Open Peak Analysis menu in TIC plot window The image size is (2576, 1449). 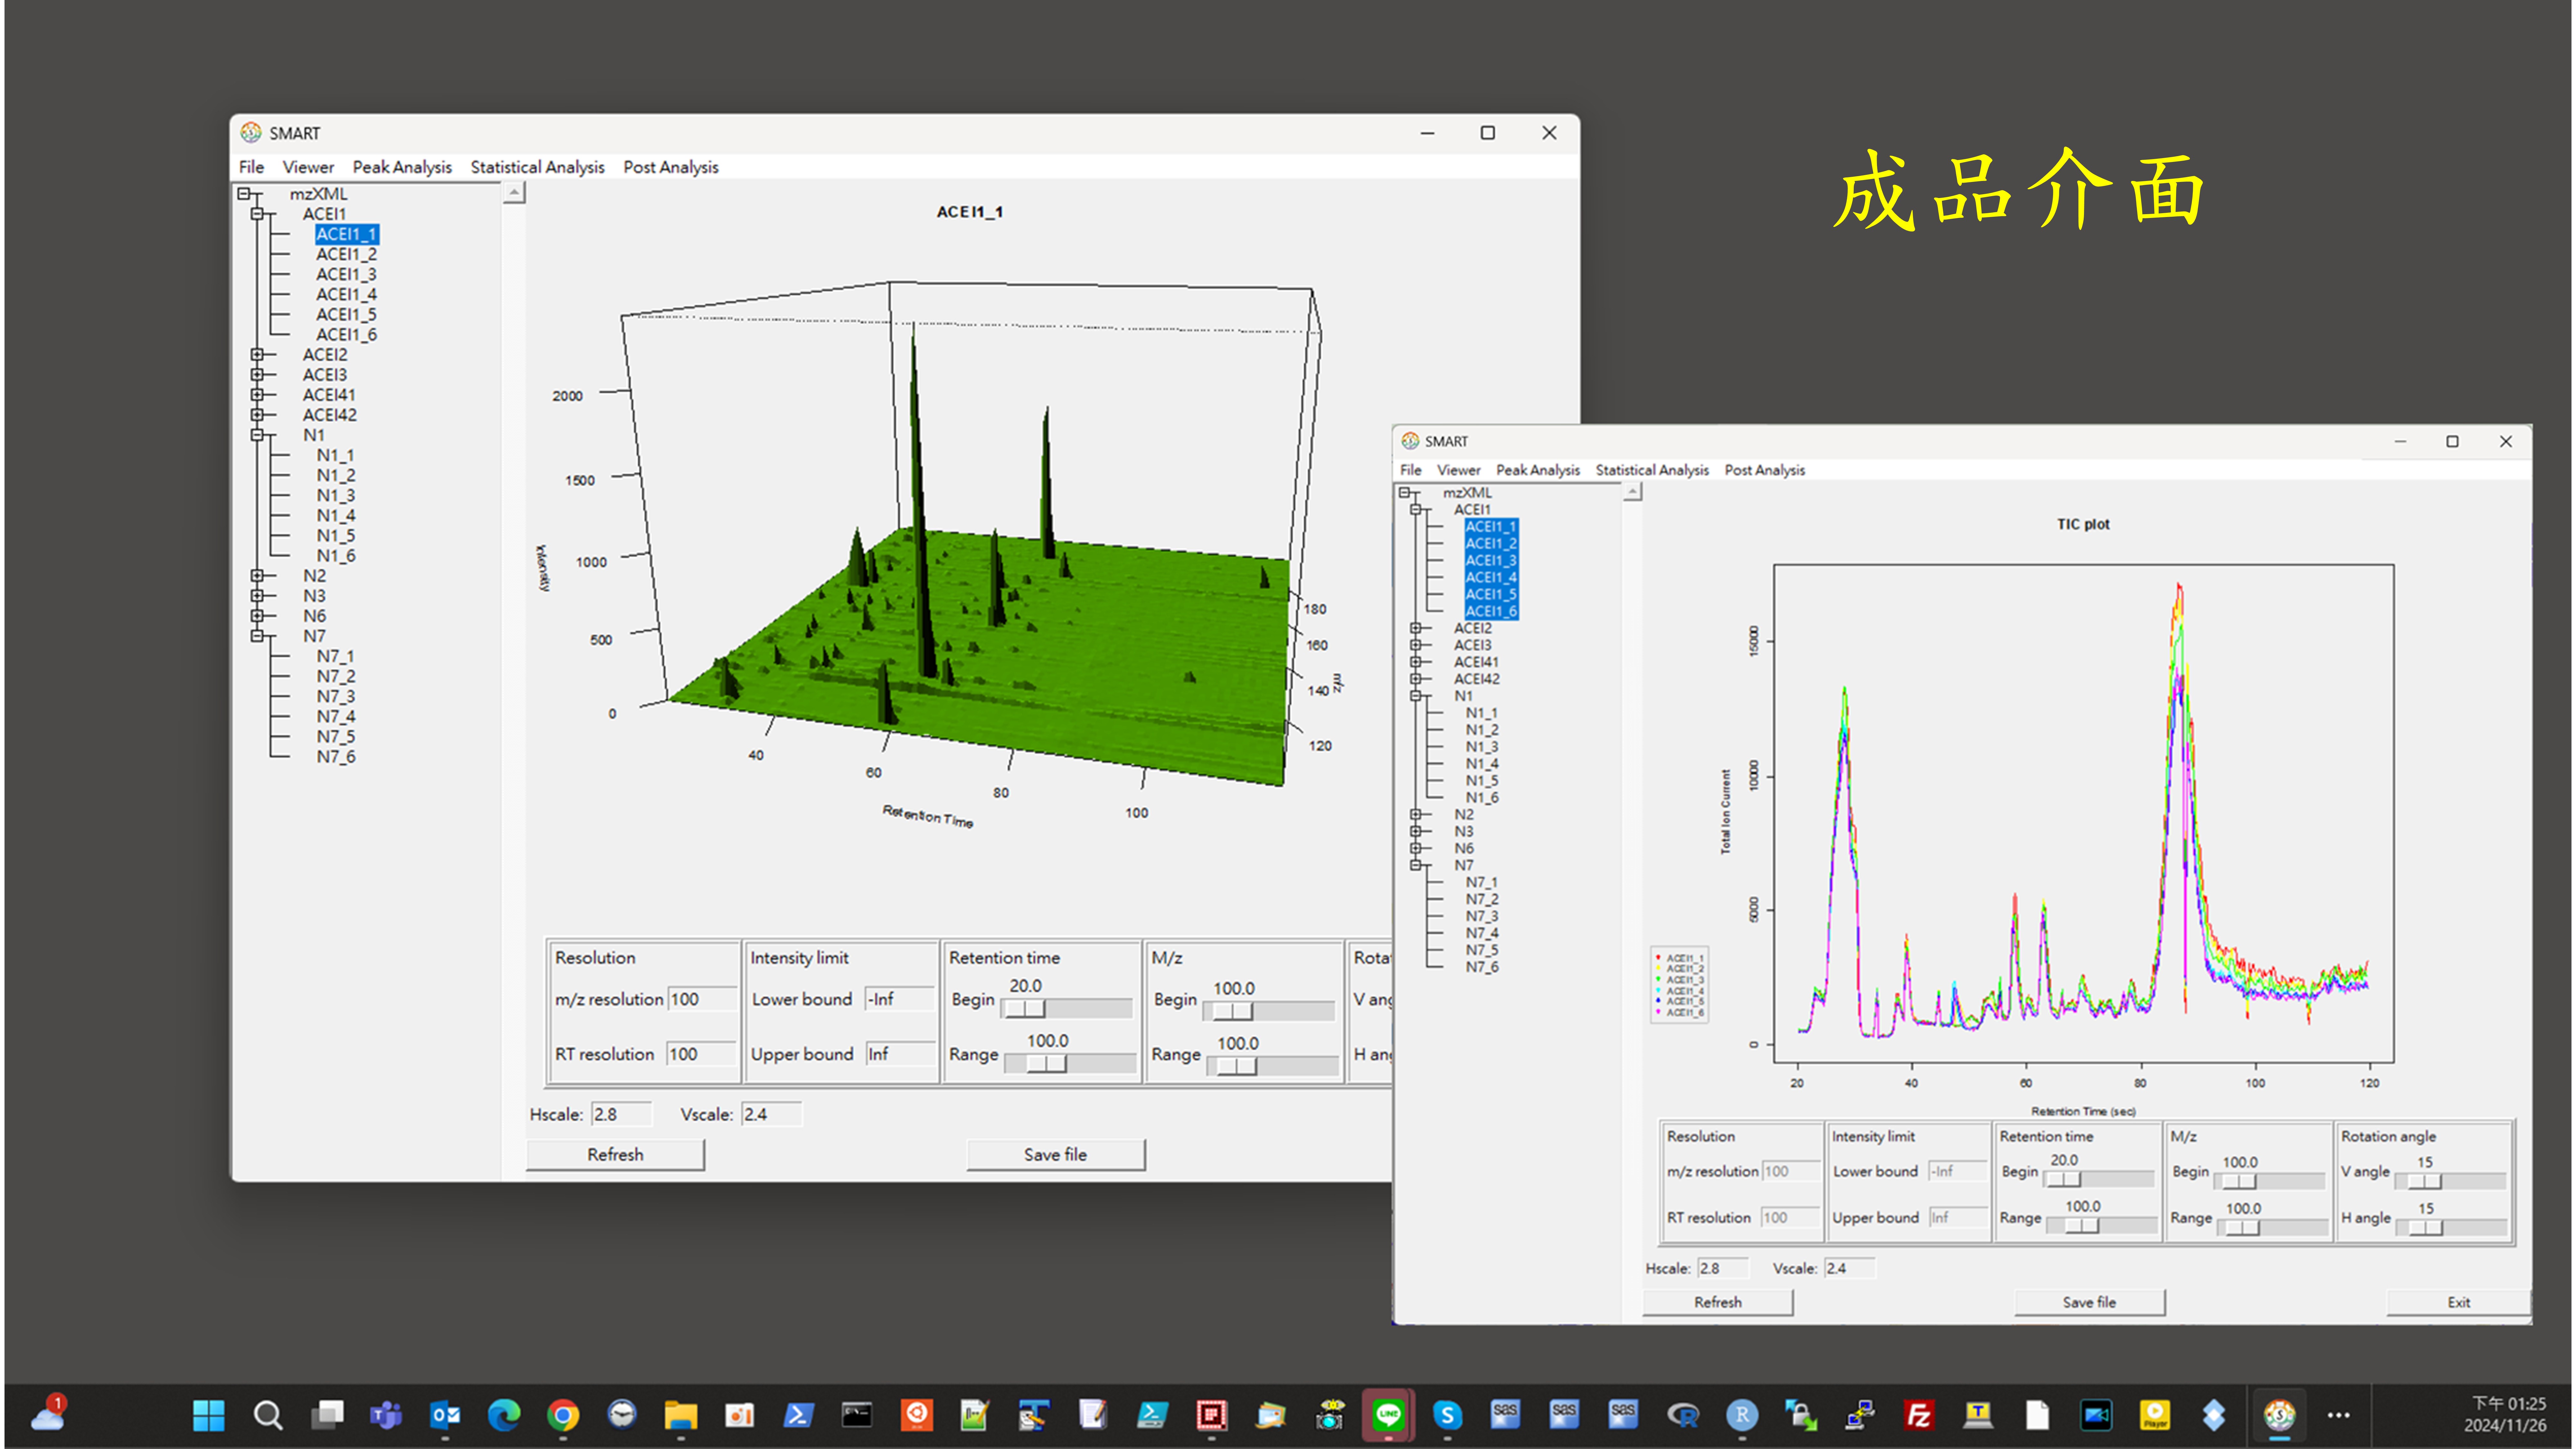coord(1538,470)
